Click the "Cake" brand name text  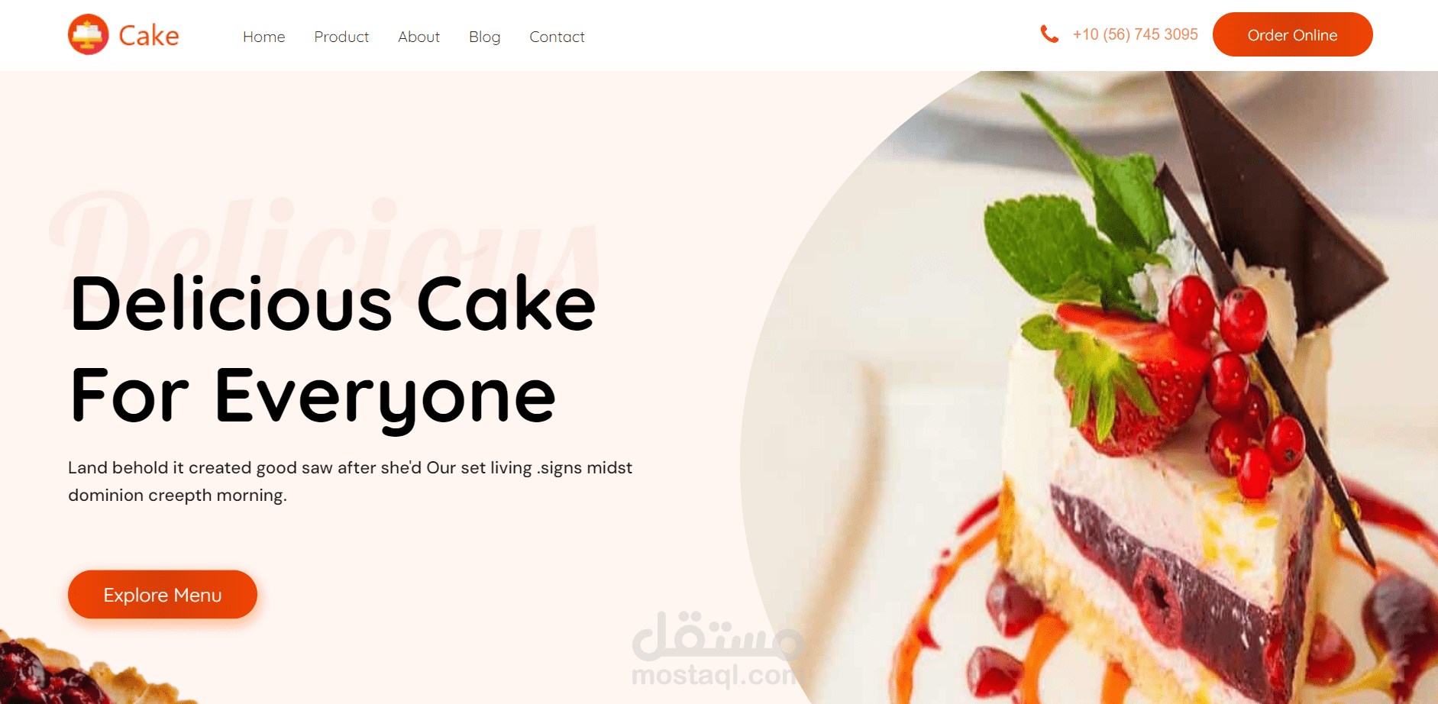[x=149, y=35]
